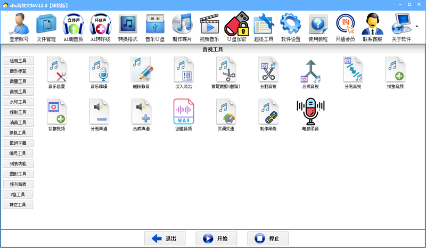426x248 pixels.
Task: Close the dts音效大师 window
Action: 419,5
